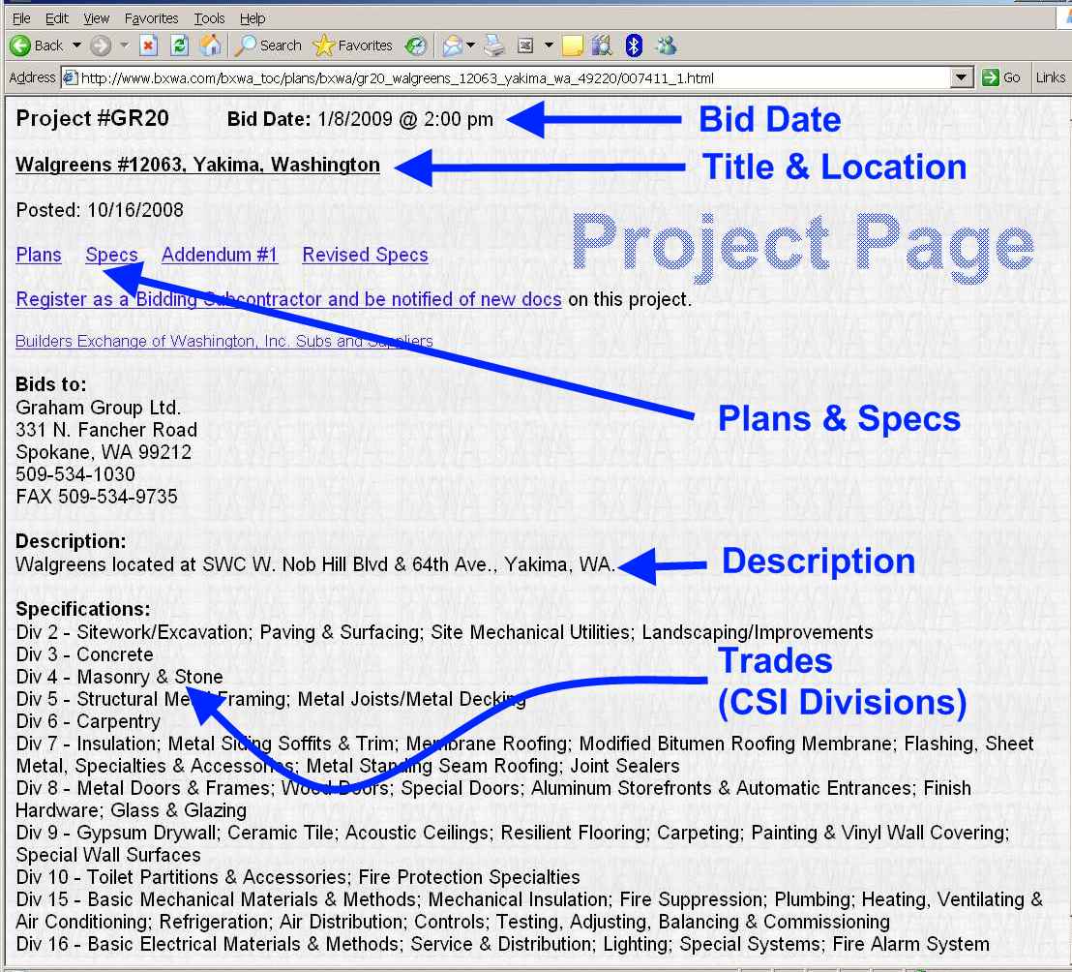The image size is (1072, 972).
Task: Open the Back history dropdown arrow
Action: click(x=76, y=46)
